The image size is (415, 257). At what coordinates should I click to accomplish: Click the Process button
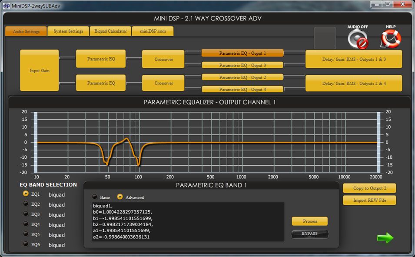[310, 221]
